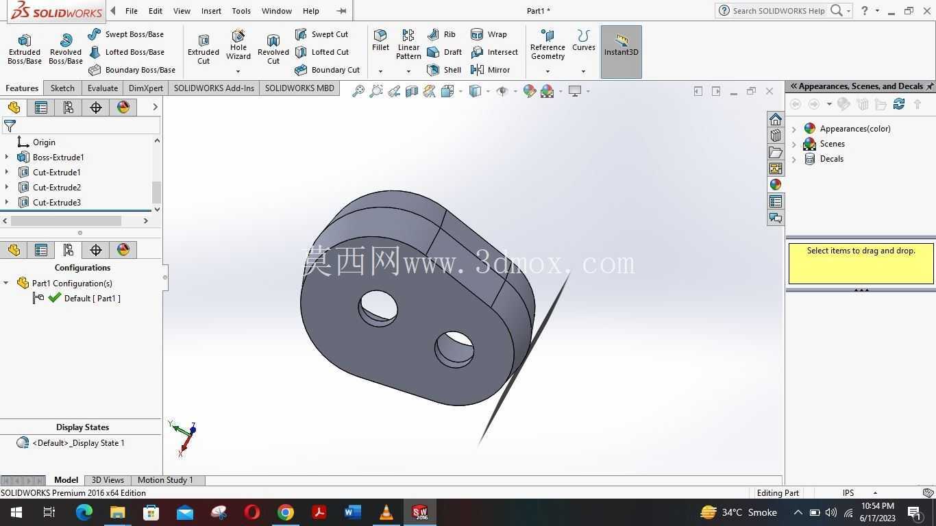Toggle the Instant3D button
936x526 pixels.
621,52
